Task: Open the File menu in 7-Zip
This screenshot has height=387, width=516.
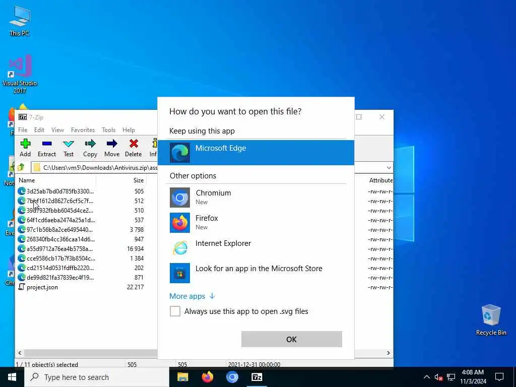Action: [23, 130]
